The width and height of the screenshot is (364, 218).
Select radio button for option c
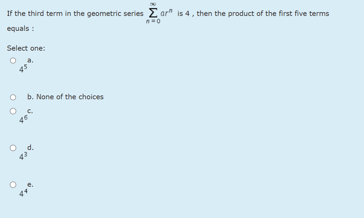13,111
